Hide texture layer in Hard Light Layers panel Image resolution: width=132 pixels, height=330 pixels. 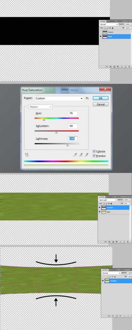click(x=100, y=208)
